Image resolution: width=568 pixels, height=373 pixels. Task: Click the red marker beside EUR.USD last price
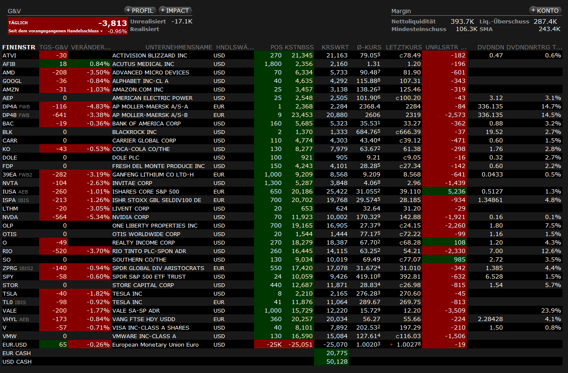(391, 345)
